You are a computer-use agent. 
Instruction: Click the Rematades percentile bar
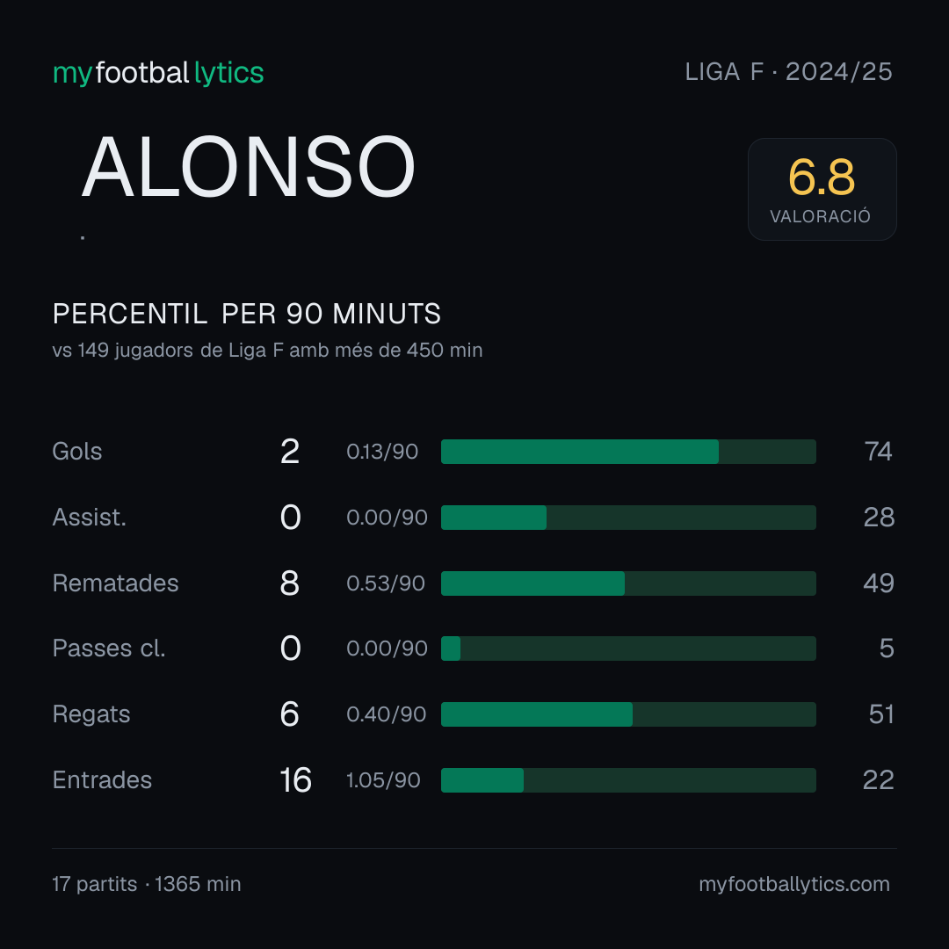(628, 583)
